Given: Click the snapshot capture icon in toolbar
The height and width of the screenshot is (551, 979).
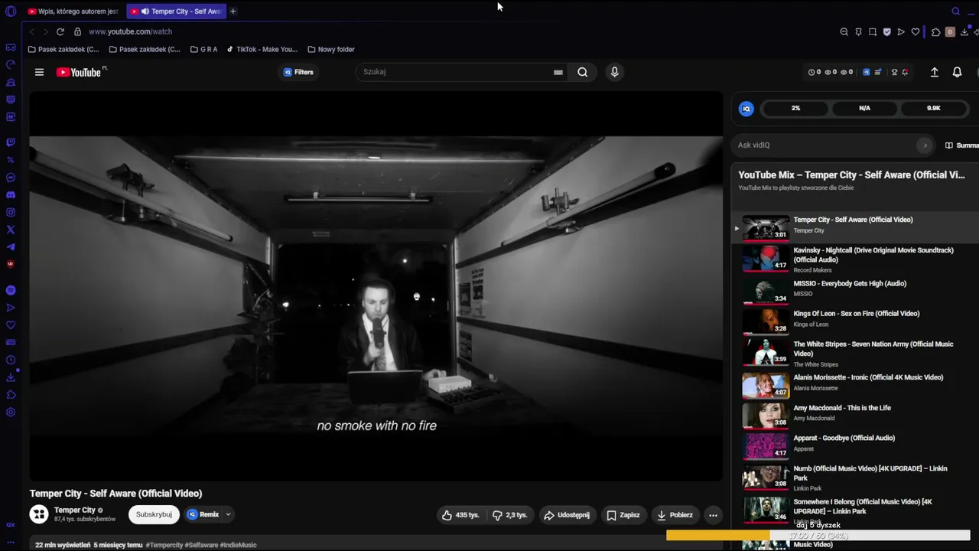Looking at the screenshot, I should 873,32.
